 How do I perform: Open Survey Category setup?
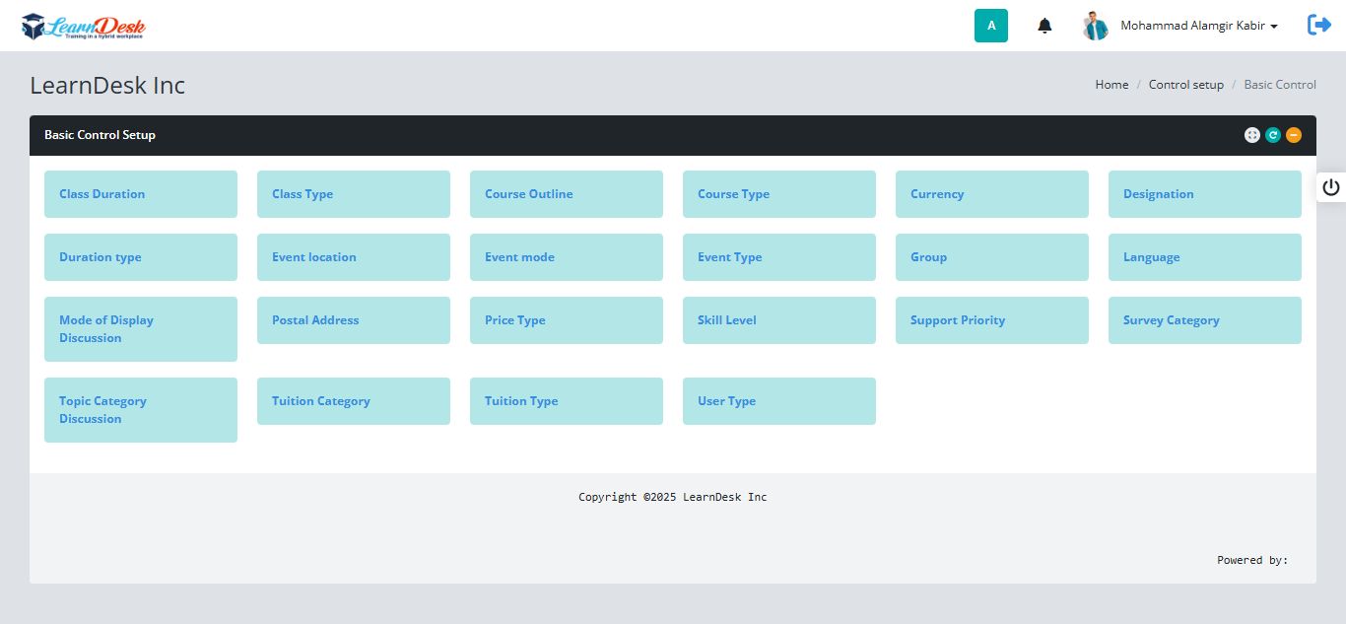(x=1205, y=320)
